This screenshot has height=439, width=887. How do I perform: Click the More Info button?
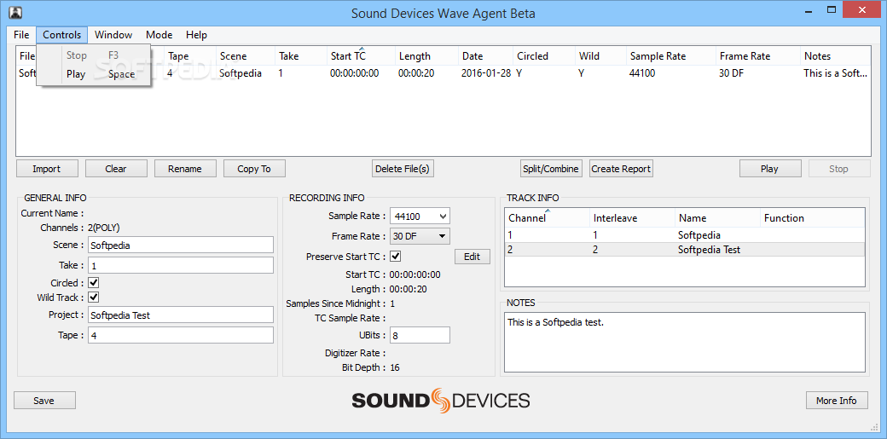tap(837, 401)
